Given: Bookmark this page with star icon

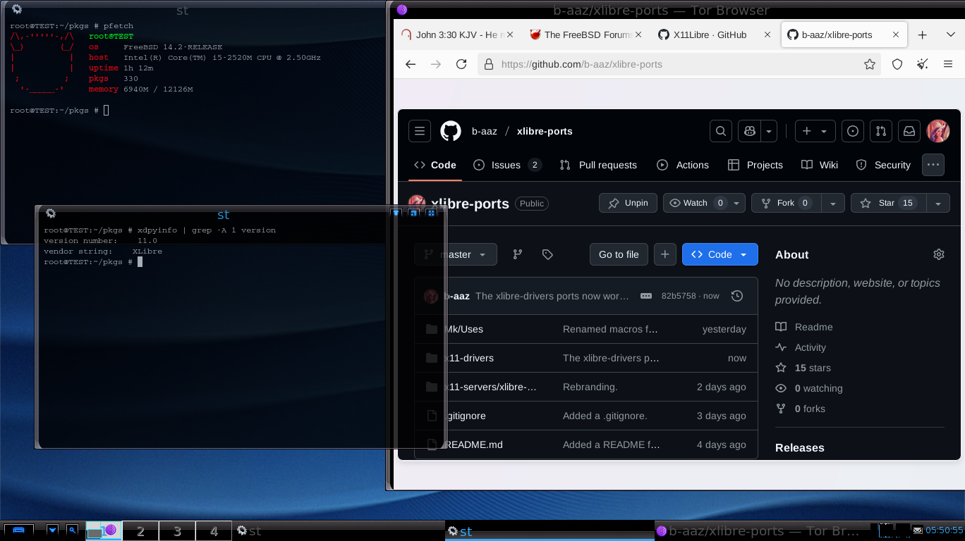Looking at the screenshot, I should click(870, 64).
